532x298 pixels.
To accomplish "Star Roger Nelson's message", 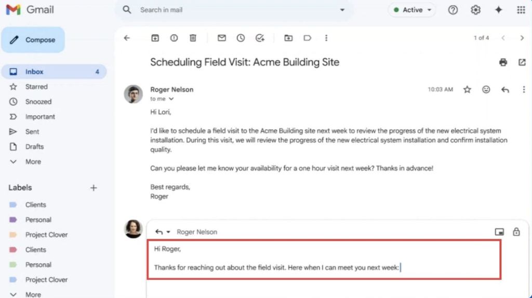I will click(x=467, y=89).
